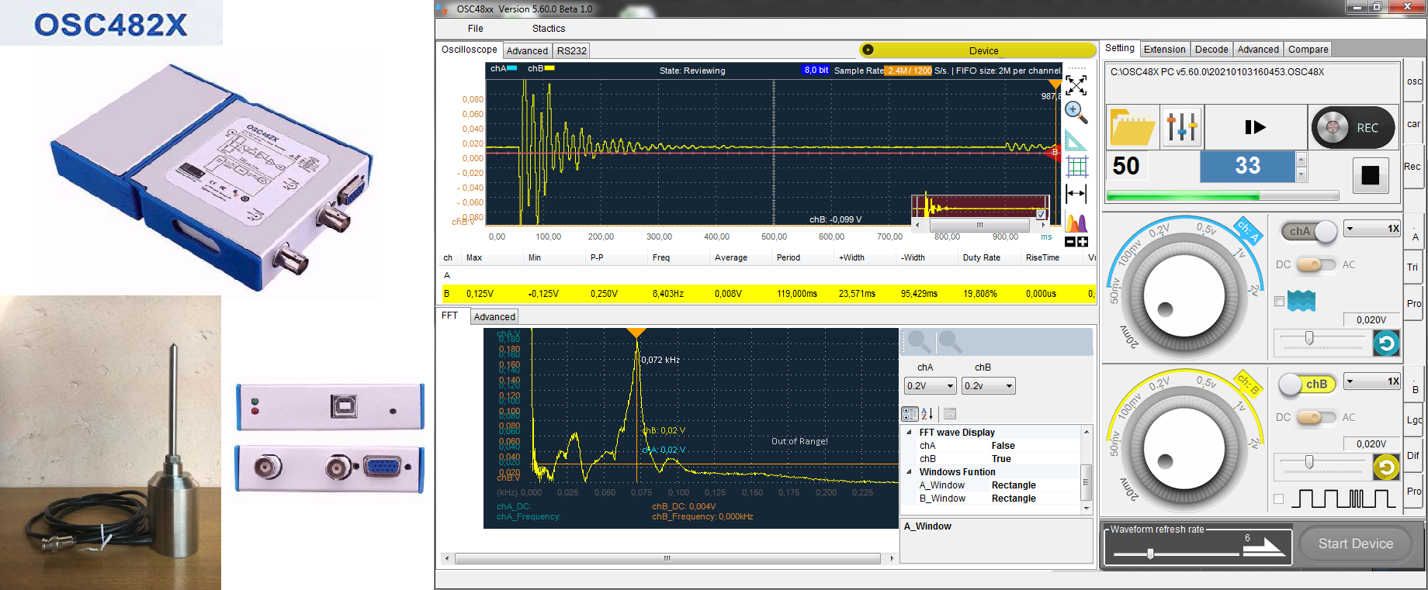Click the grid display icon

1076,167
